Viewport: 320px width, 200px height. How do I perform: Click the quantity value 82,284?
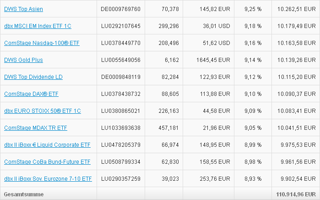coord(170,77)
